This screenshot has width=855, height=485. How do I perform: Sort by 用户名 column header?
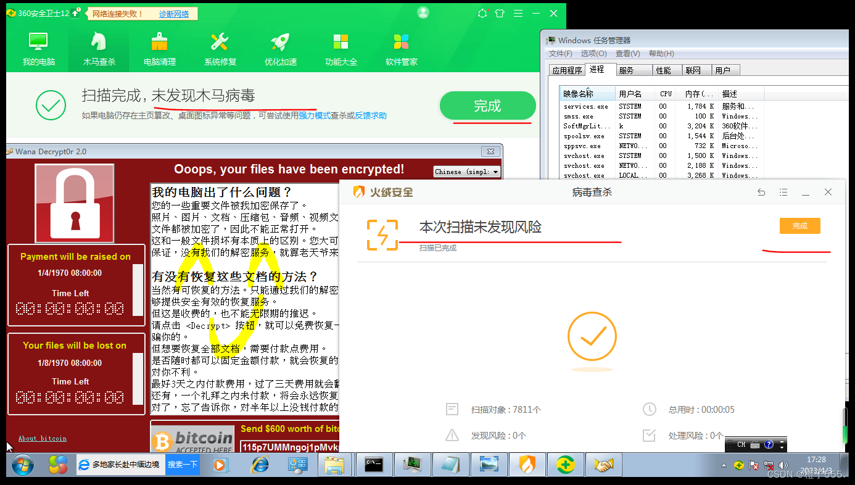tap(635, 94)
